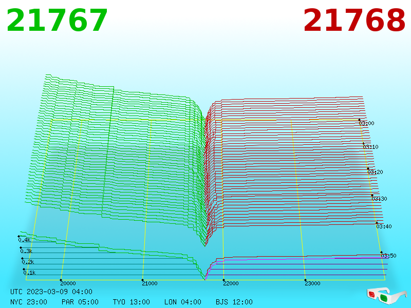The height and width of the screenshot is (308, 411).
Task: Click the UTC 2023-03-09 04:00 timestamp
Action: pos(51,292)
